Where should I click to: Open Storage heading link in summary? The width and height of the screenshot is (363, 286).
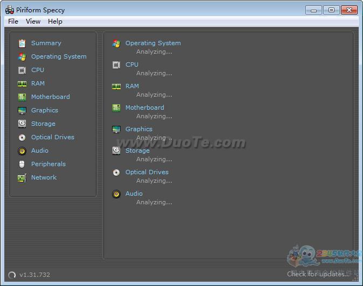click(137, 151)
